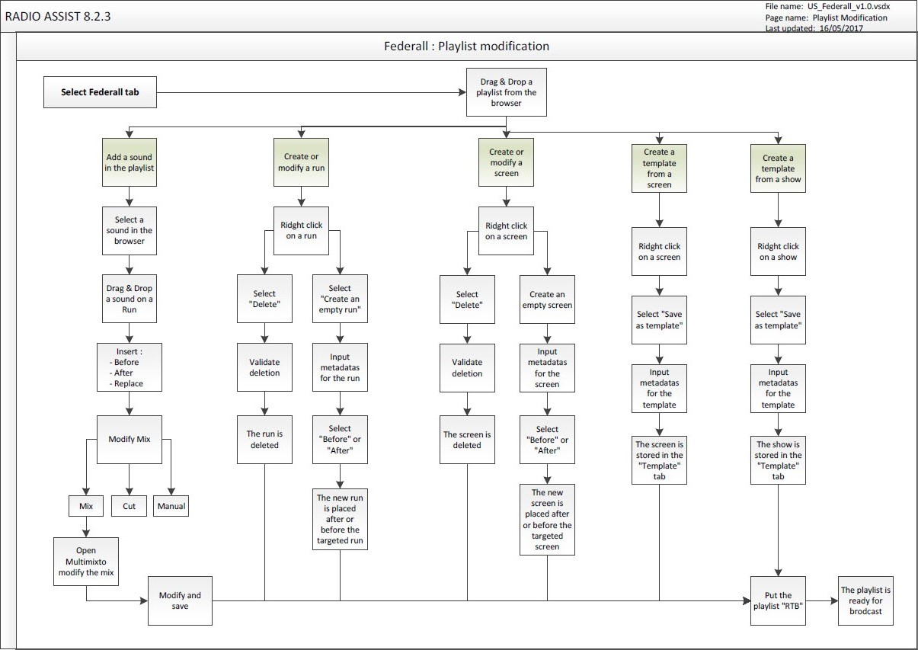Click the 'Federall : Playlist modification' title bar
Screen dimensions: 918x650
pos(466,46)
